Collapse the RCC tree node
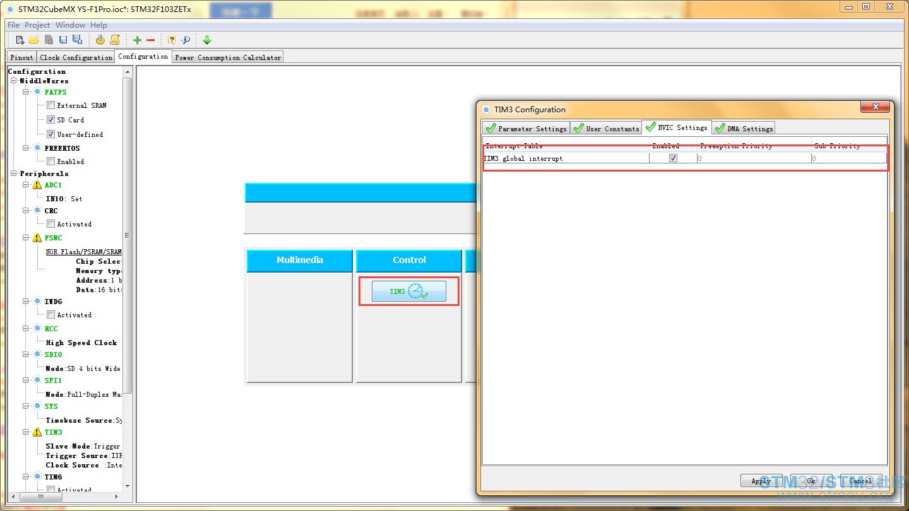The image size is (909, 511). [27, 329]
